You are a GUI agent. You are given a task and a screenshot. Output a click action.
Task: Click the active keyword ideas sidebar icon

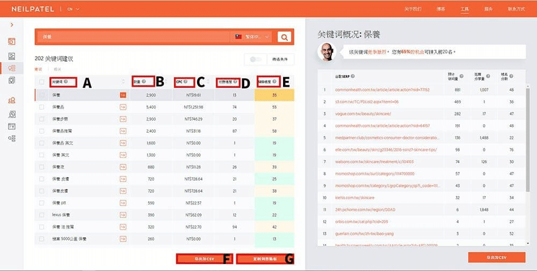click(x=12, y=69)
